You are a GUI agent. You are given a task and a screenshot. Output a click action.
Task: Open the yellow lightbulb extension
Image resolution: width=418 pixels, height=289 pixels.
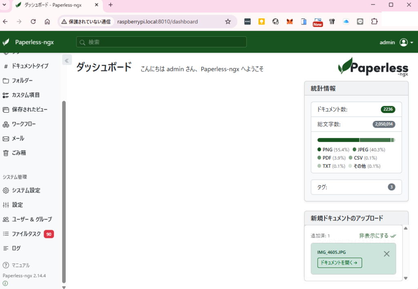[262, 22]
